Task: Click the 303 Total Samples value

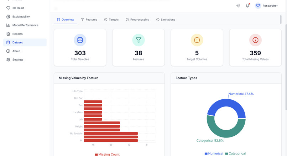Action: (x=80, y=53)
